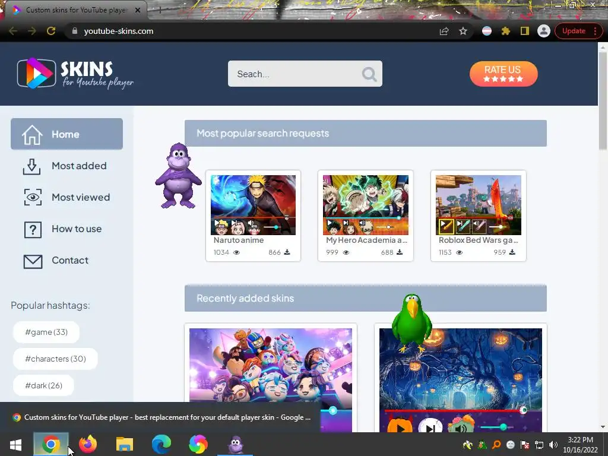Open the Naruto anime skin thumbnail

tap(253, 205)
